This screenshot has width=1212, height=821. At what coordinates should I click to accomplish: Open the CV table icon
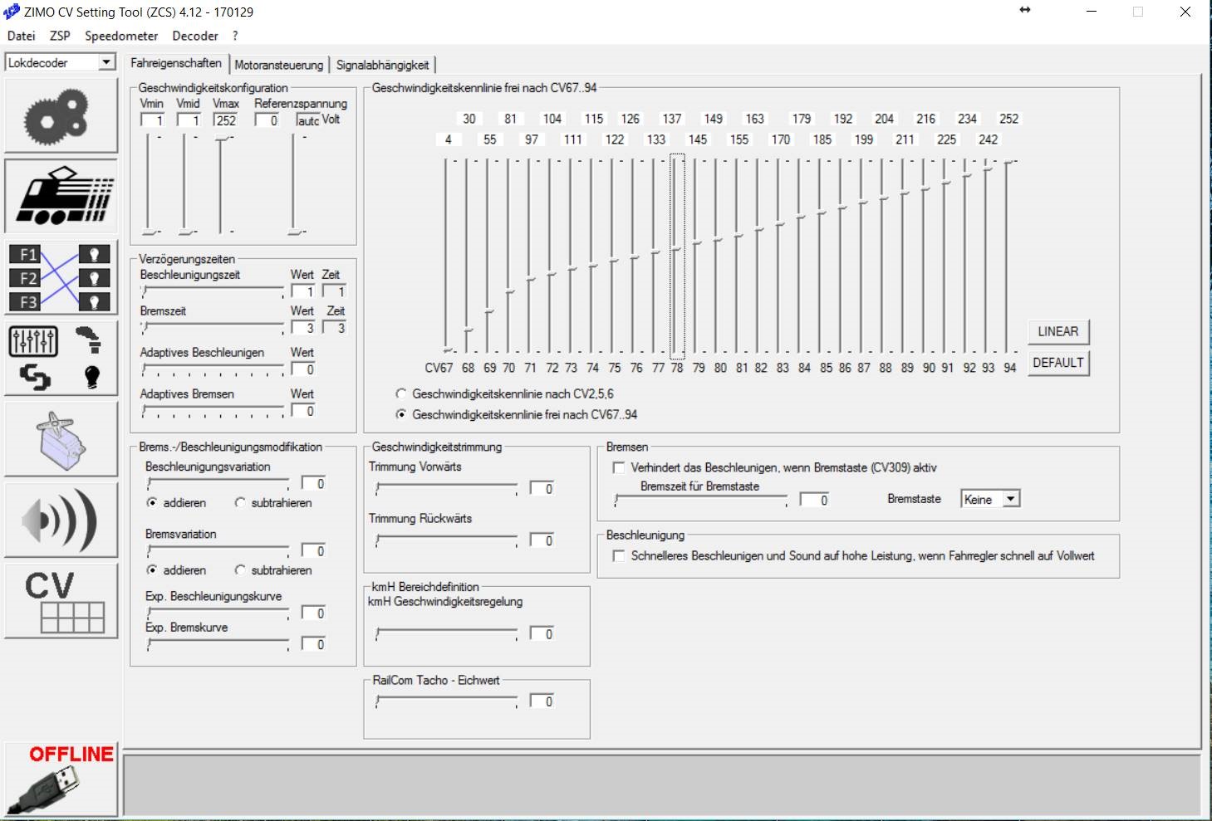[x=61, y=602]
